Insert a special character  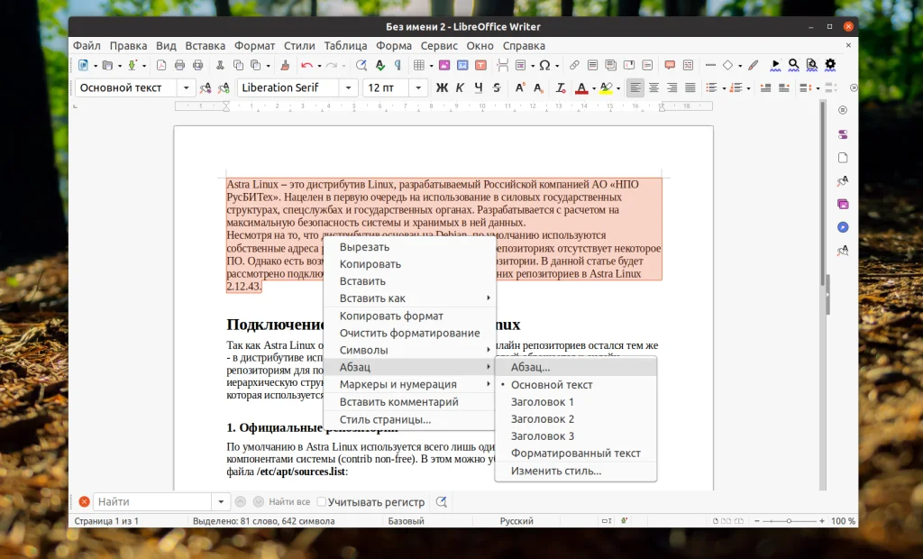[545, 64]
